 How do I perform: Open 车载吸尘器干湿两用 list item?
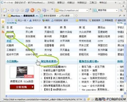(x=54, y=70)
